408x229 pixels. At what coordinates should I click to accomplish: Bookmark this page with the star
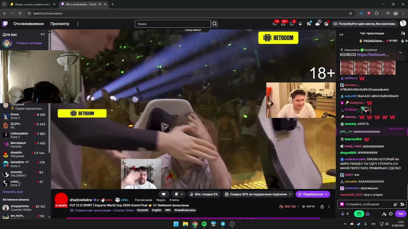[x=351, y=13]
